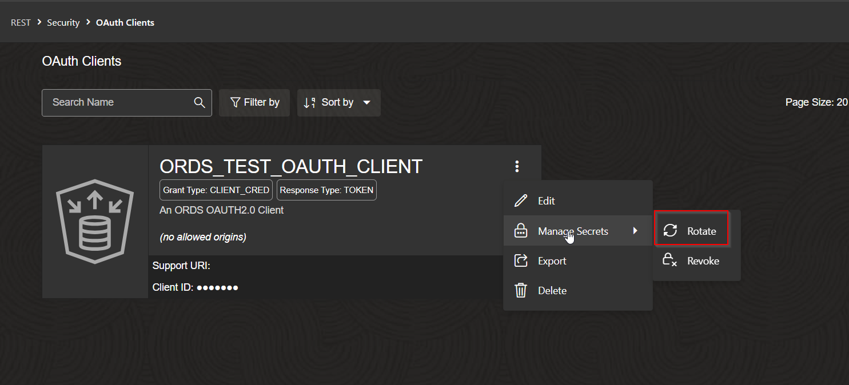Screen dimensions: 849x385
Task: Click the Export icon in the context menu
Action: [521, 261]
